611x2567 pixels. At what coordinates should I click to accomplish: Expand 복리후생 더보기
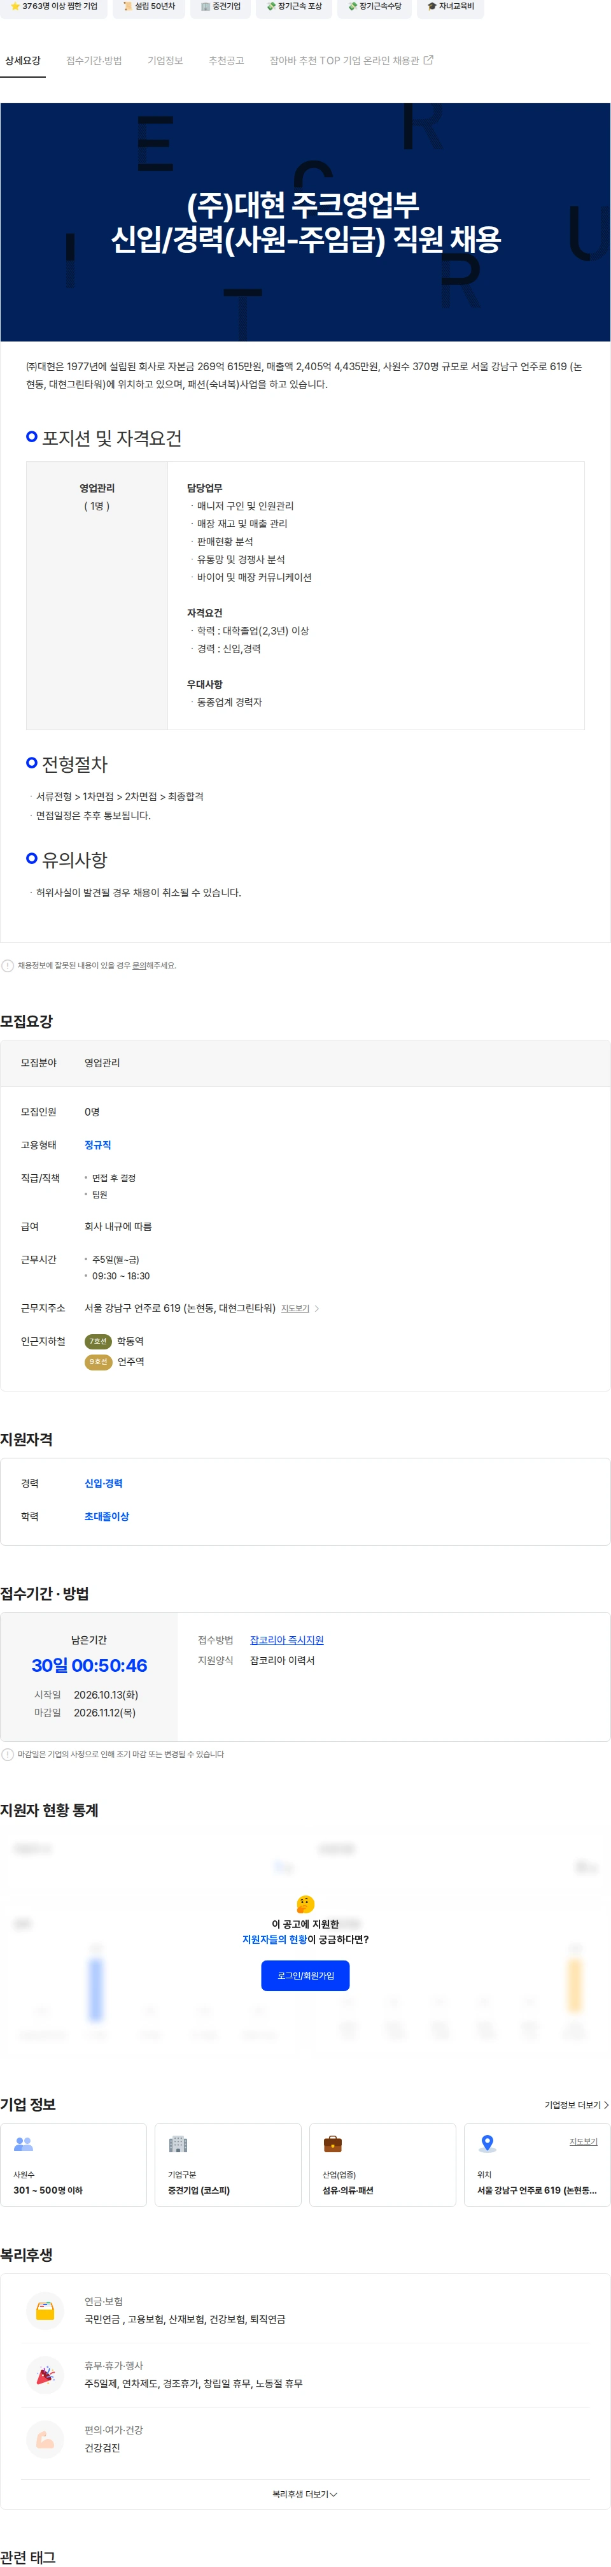305,2494
